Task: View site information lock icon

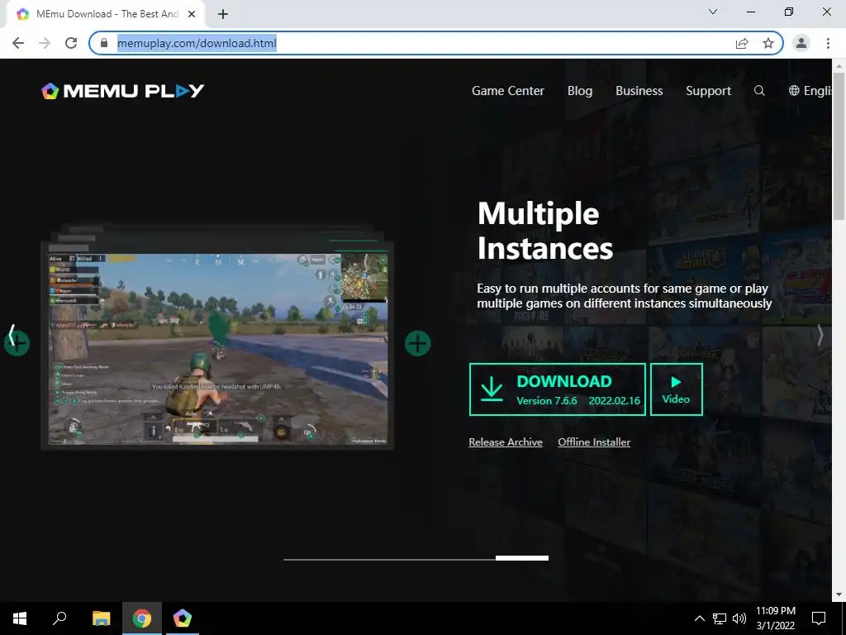Action: [x=104, y=43]
